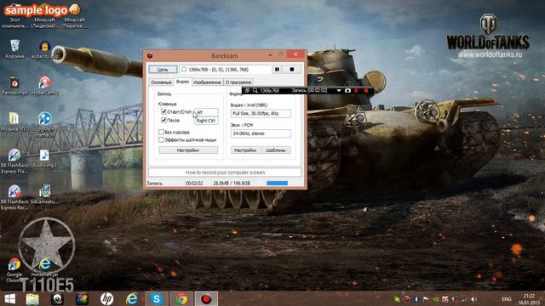Open File Explorer from the taskbar
The height and width of the screenshot is (306, 545).
pos(32,298)
